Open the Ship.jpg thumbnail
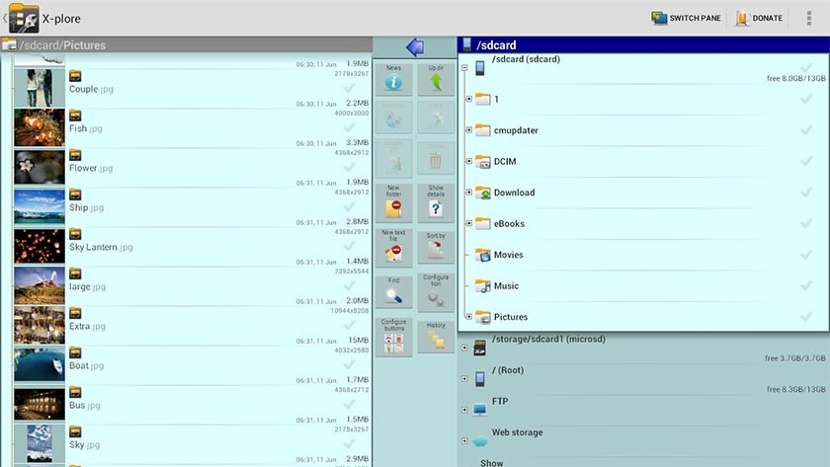Viewport: 830px width, 467px height. [40, 206]
